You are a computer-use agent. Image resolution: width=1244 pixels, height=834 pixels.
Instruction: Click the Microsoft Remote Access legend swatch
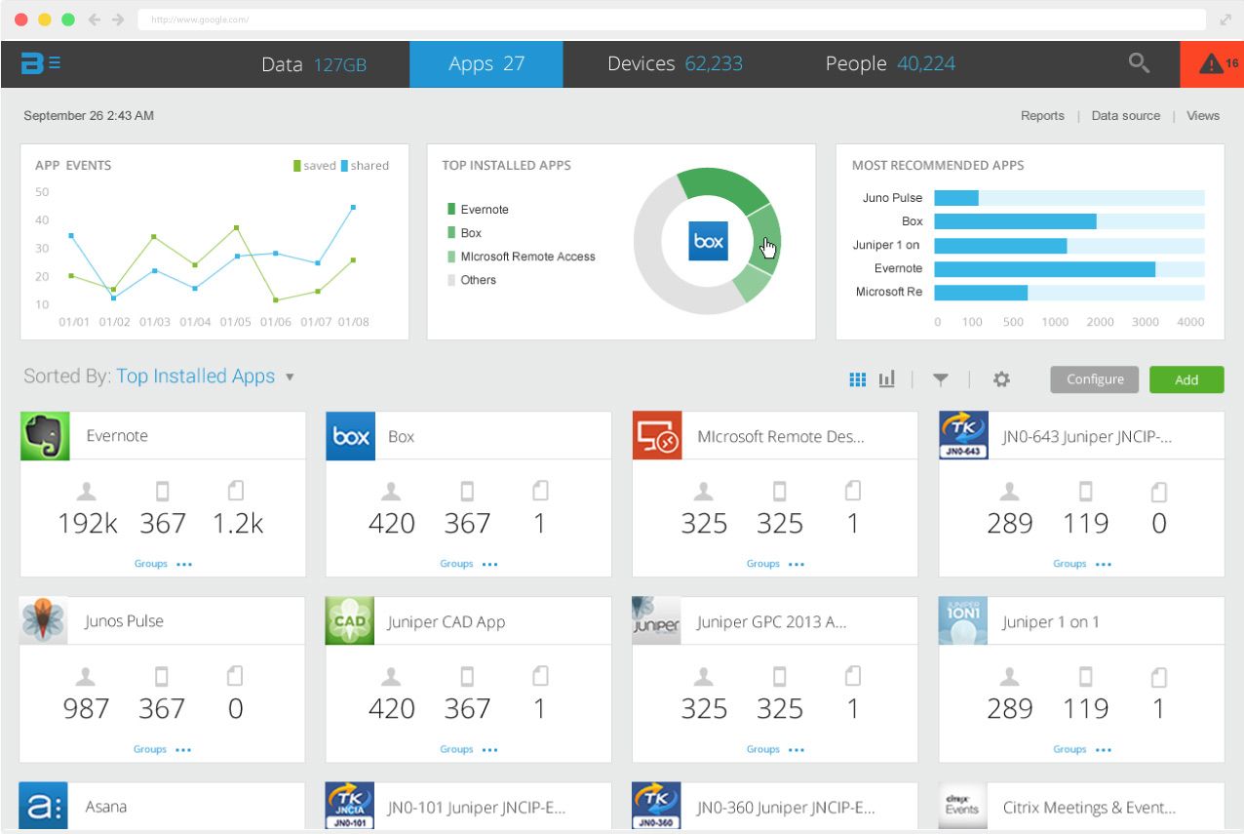[x=451, y=256]
